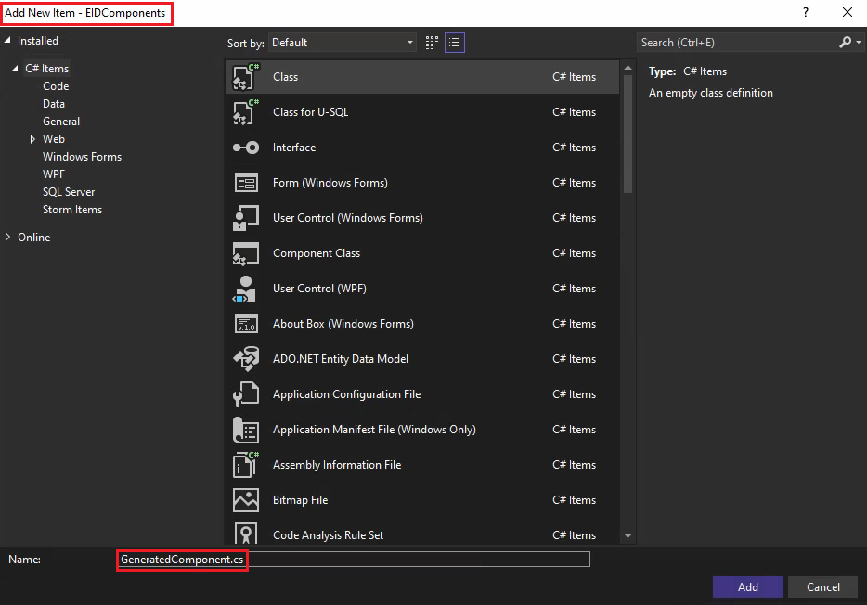Select the C# Items tree label
Viewport: 867px width, 605px height.
click(47, 69)
